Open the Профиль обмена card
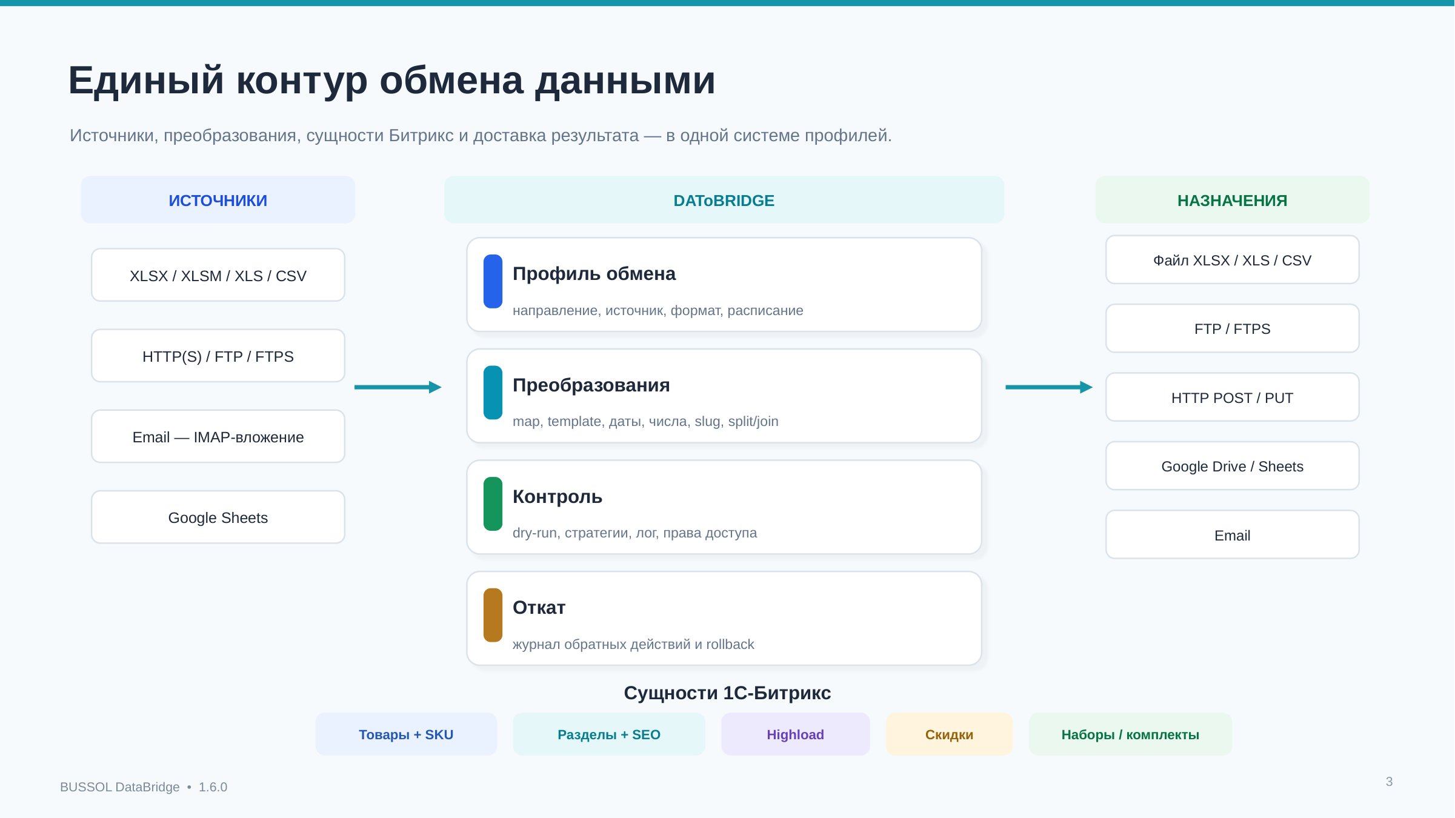Screen dimensions: 1455x818 point(724,285)
